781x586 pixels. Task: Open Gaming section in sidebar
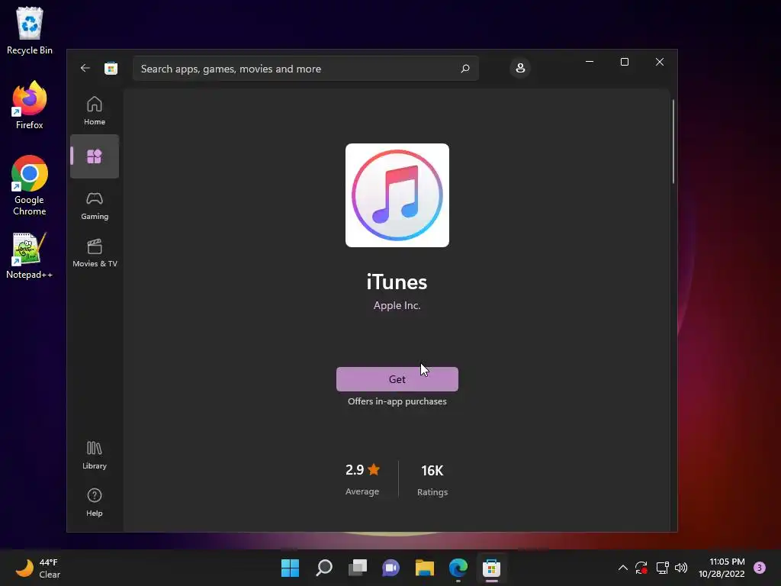coord(95,206)
